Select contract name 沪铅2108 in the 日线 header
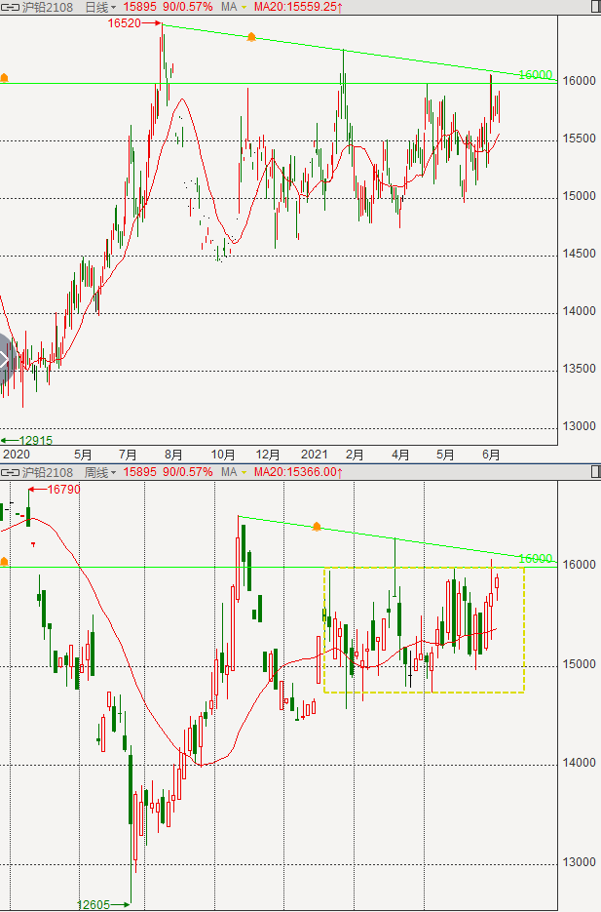 47,7
